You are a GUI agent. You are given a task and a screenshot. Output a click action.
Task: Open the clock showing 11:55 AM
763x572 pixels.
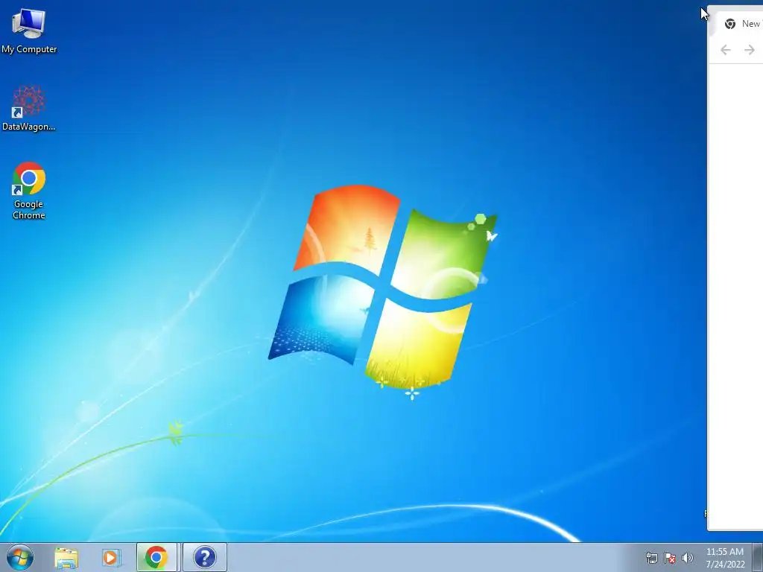coord(725,557)
